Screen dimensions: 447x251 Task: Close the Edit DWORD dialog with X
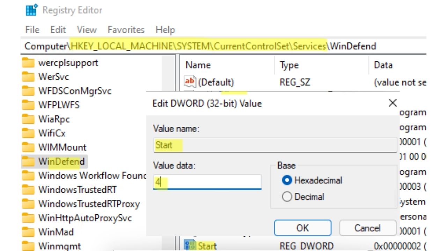393,103
